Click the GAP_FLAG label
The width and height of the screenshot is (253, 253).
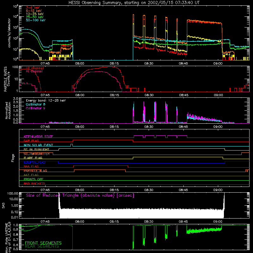[x=31, y=141]
